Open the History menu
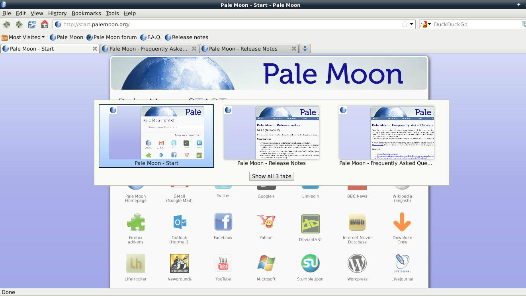The height and width of the screenshot is (296, 526). click(57, 13)
